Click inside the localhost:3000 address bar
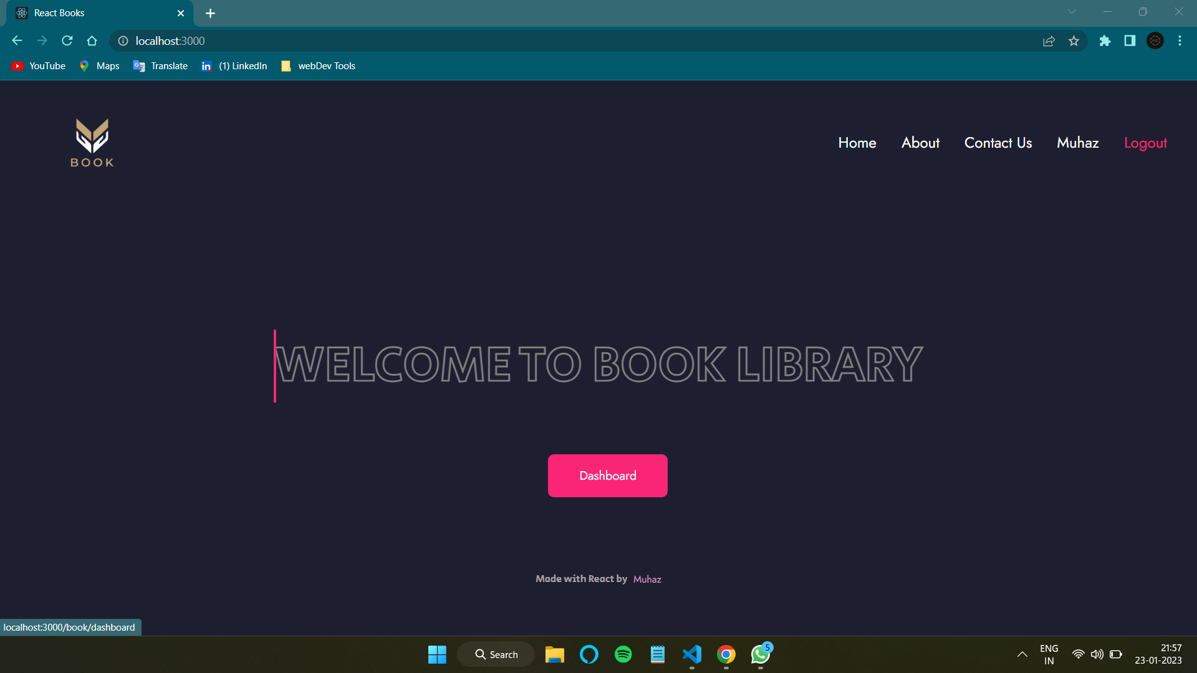The height and width of the screenshot is (673, 1197). tap(170, 41)
